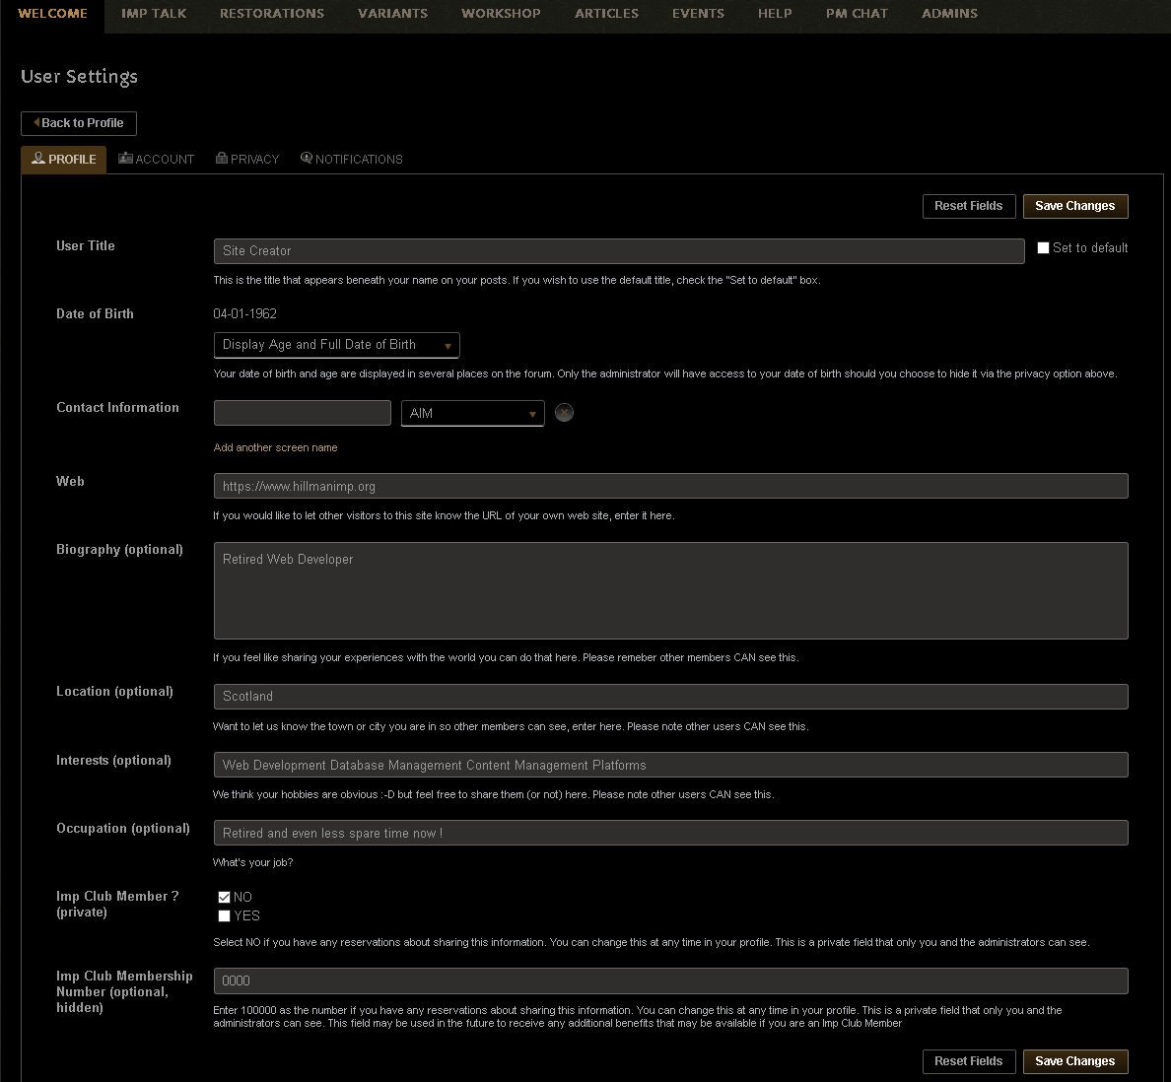Enable the Set to default checkbox
The height and width of the screenshot is (1082, 1171).
1043,248
